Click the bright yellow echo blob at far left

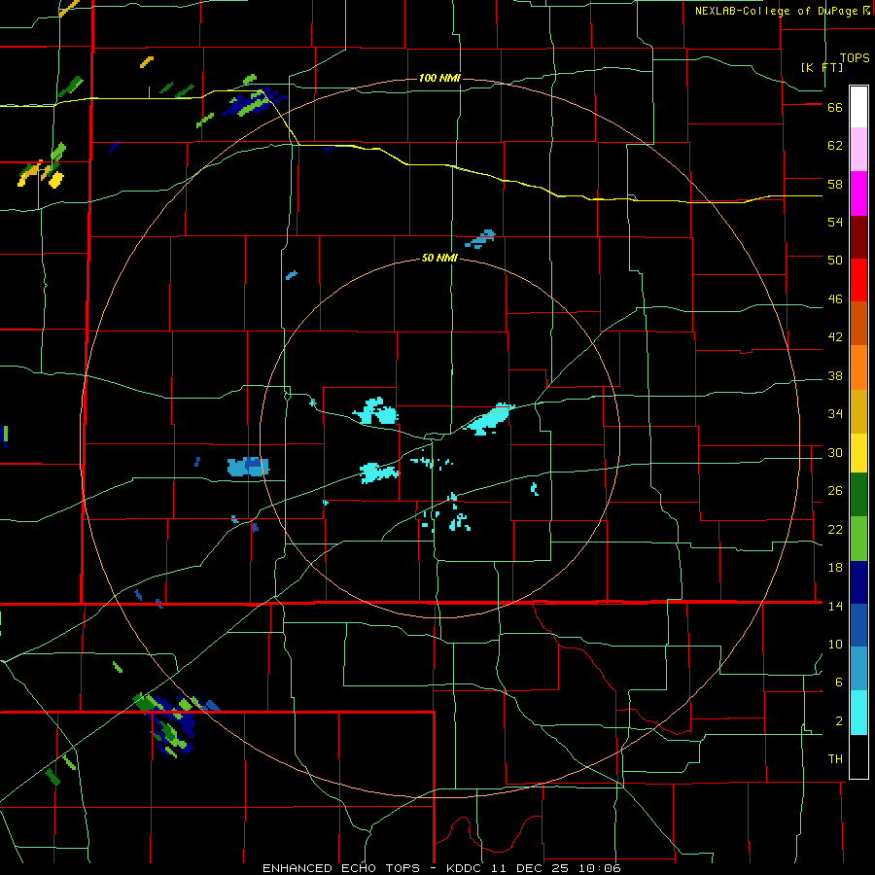coord(56,180)
